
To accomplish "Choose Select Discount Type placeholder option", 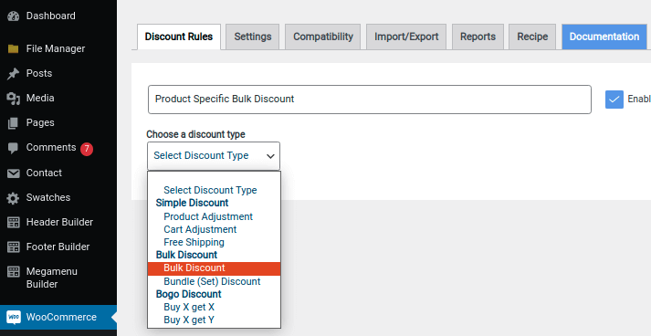I will click(215, 190).
